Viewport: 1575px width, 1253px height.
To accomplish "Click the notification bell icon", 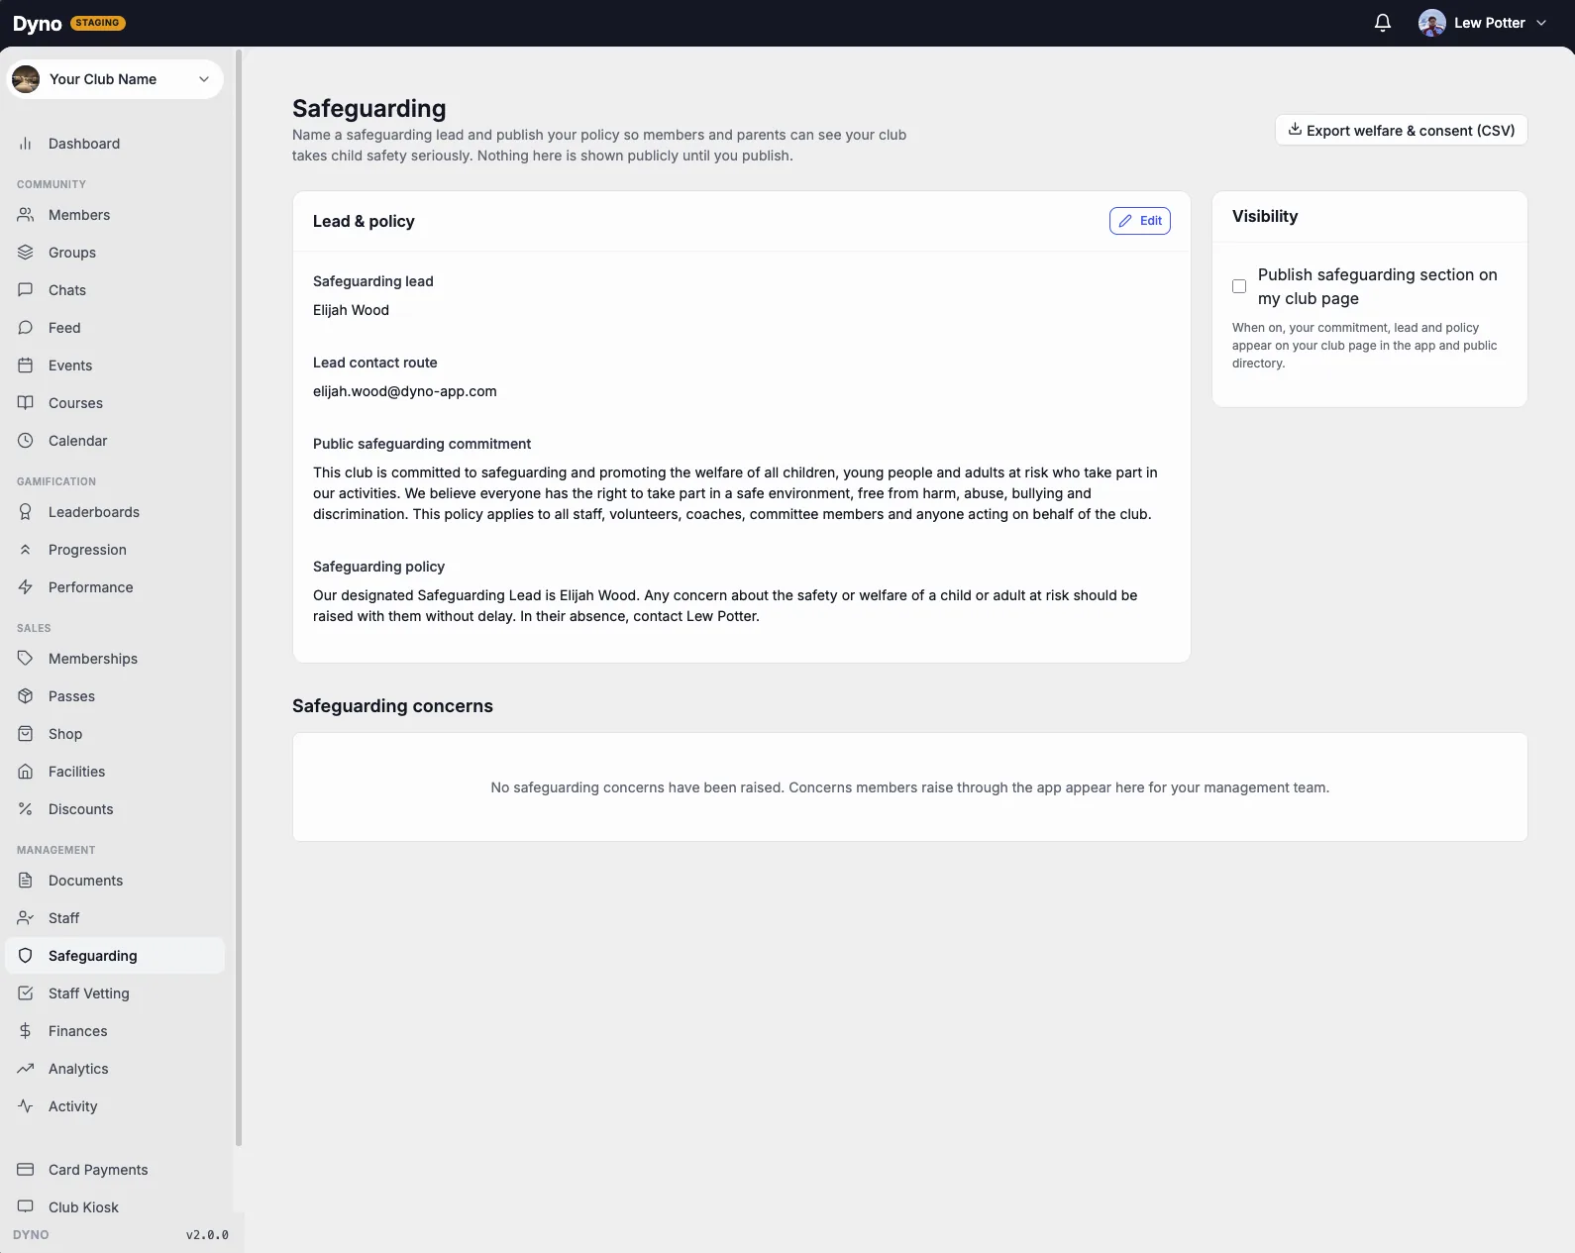I will coord(1383,23).
